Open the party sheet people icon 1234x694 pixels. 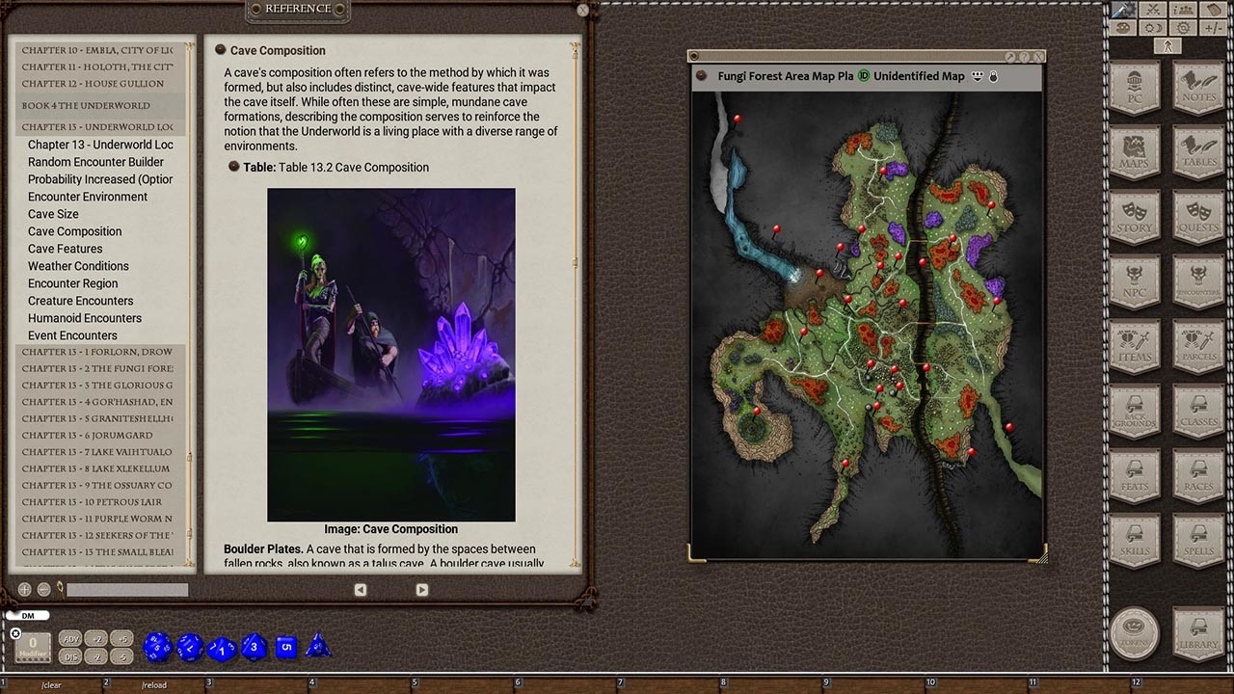(x=1182, y=10)
